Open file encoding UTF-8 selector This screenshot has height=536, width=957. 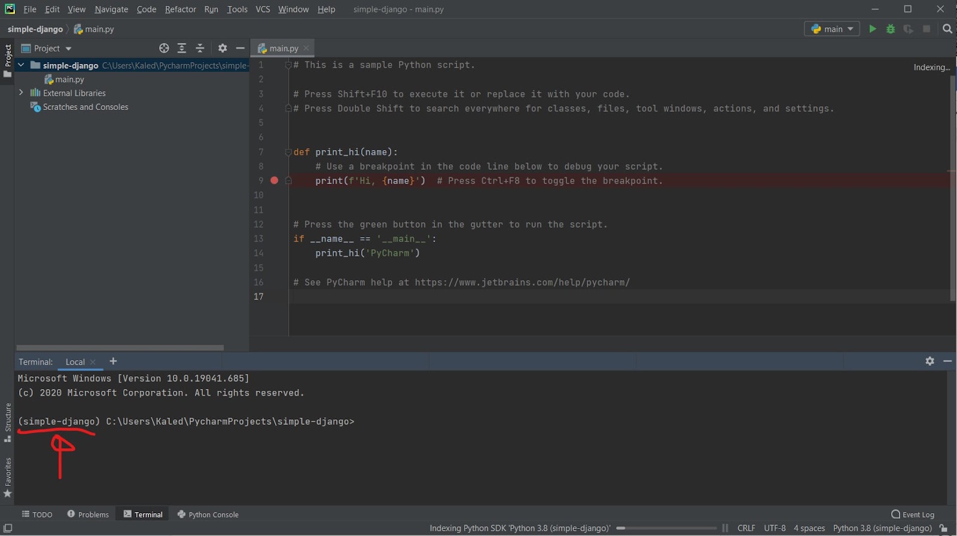tap(775, 528)
